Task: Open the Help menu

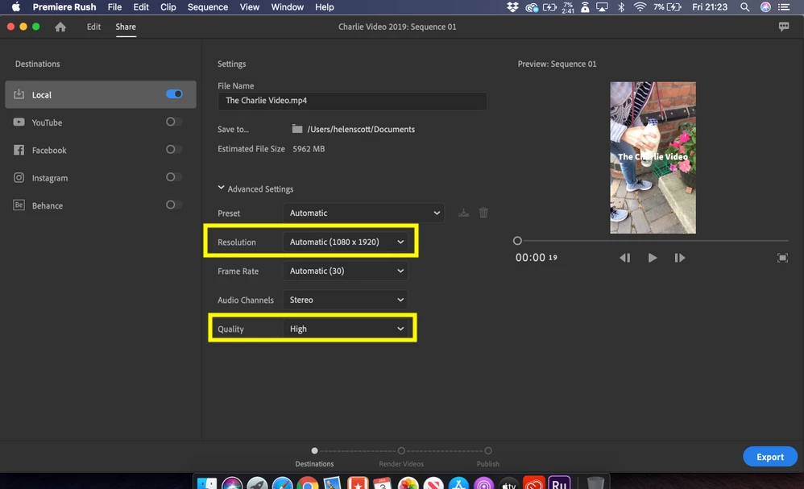Action: click(325, 7)
